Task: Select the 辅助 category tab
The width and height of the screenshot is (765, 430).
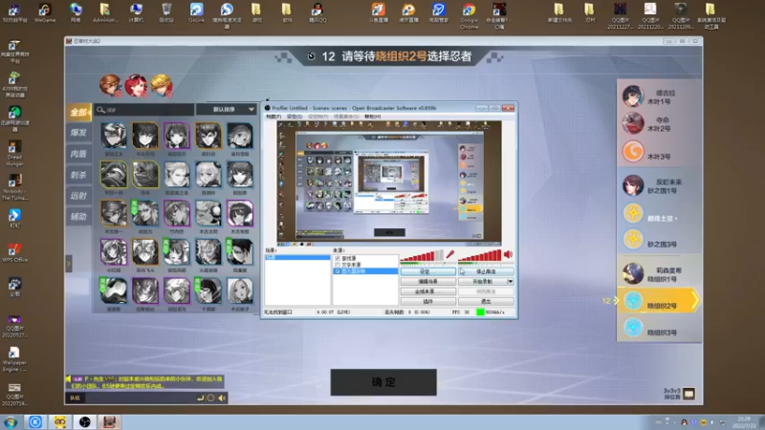Action: [79, 217]
